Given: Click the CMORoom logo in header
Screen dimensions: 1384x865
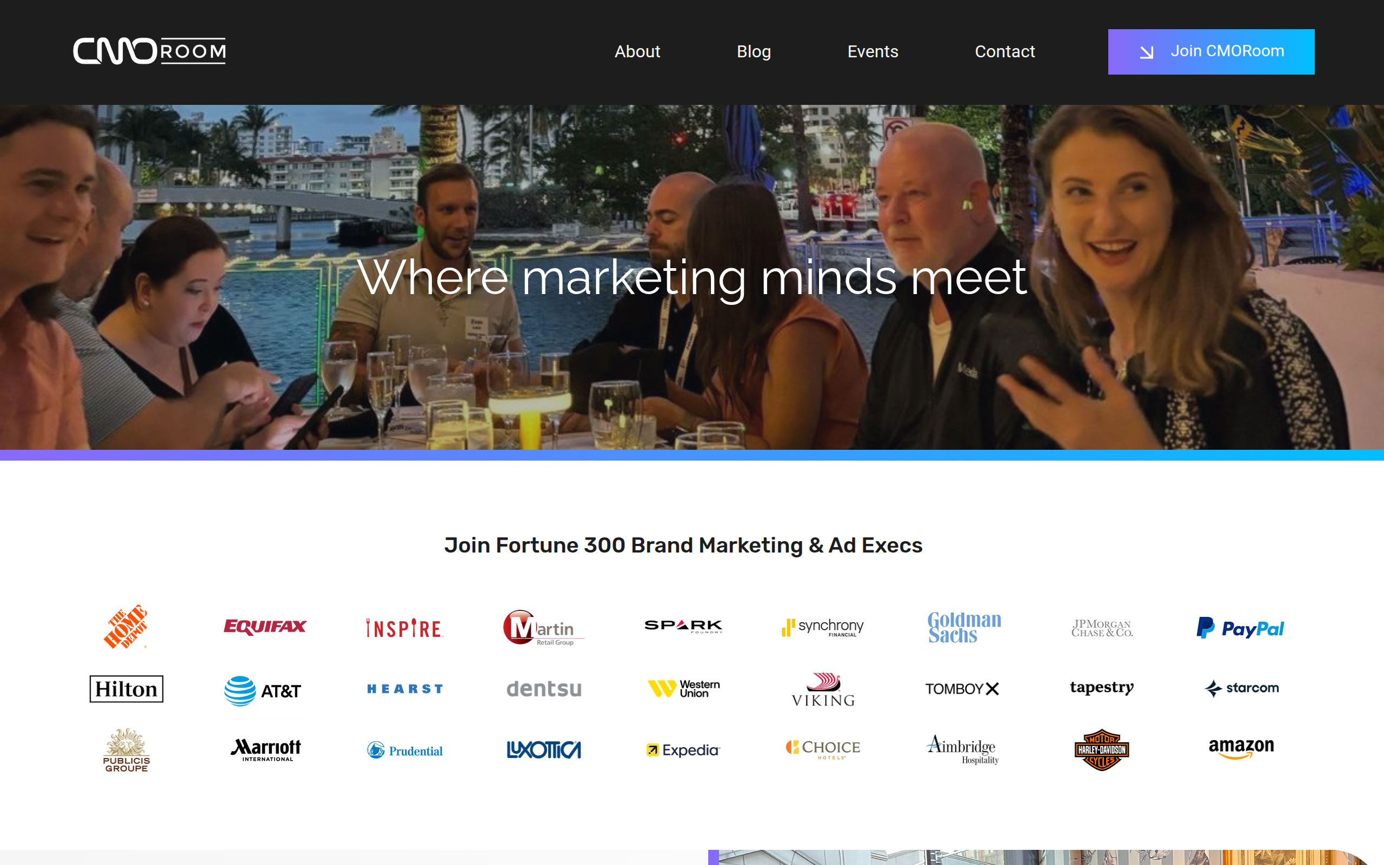Looking at the screenshot, I should [149, 51].
